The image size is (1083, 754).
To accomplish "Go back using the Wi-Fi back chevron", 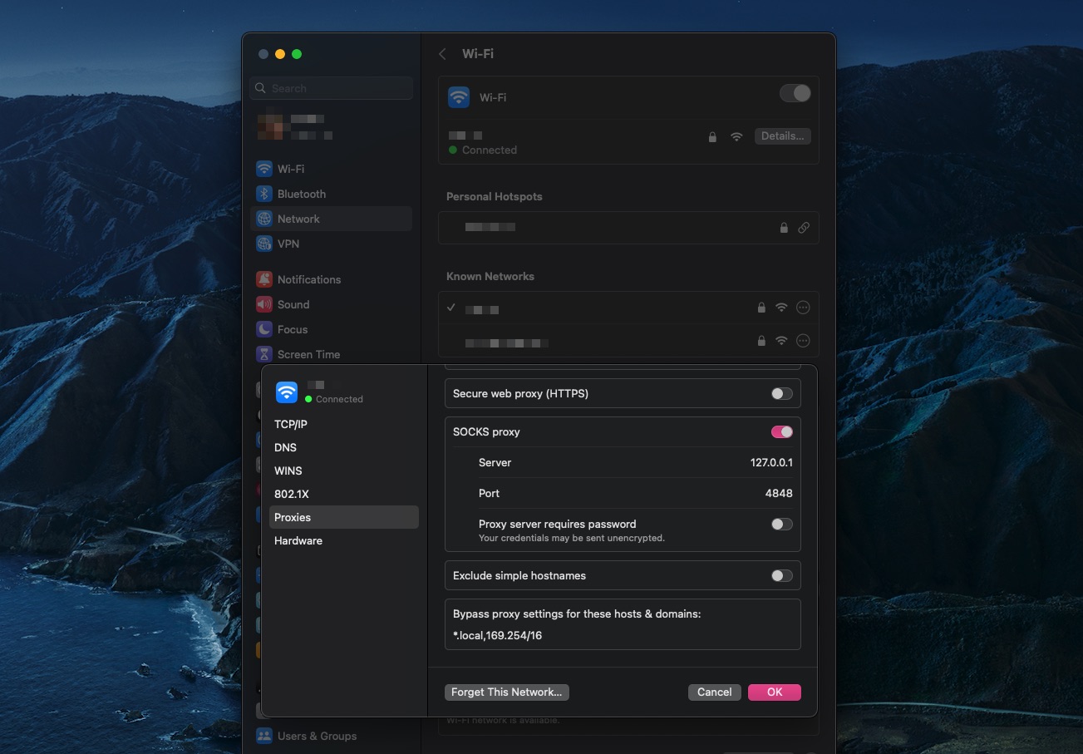I will (443, 54).
